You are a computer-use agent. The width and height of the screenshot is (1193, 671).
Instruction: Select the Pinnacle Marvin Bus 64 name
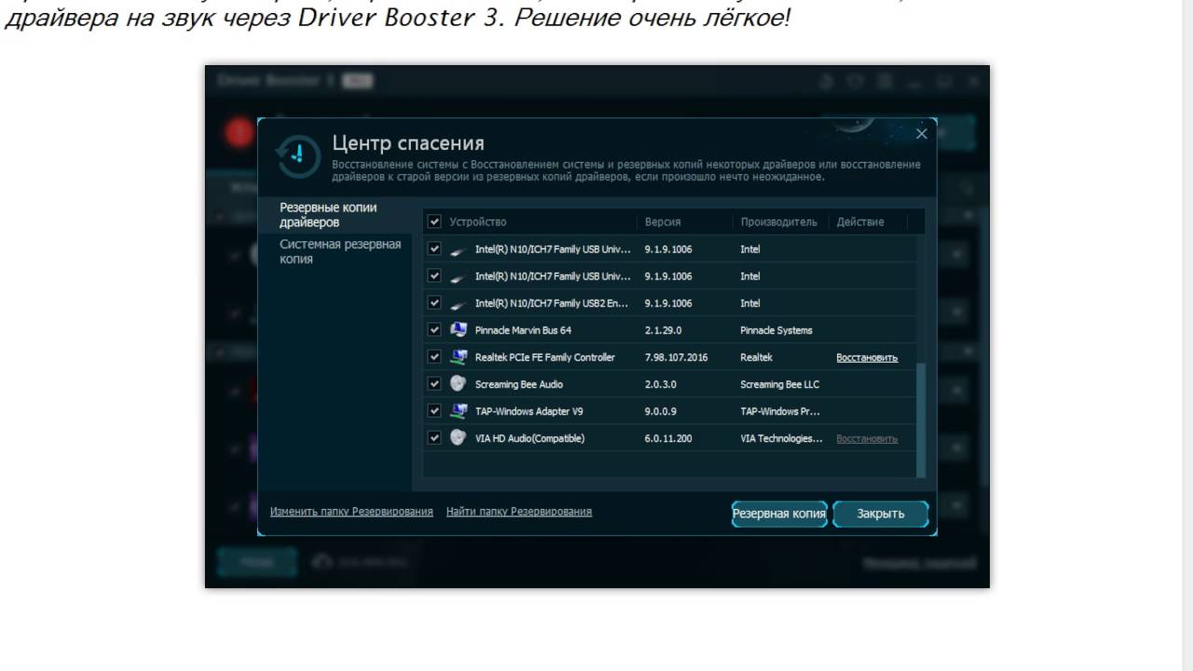523,330
